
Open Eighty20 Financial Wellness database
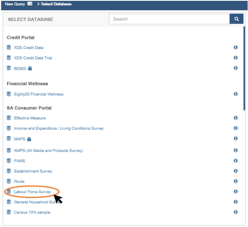pos(39,94)
